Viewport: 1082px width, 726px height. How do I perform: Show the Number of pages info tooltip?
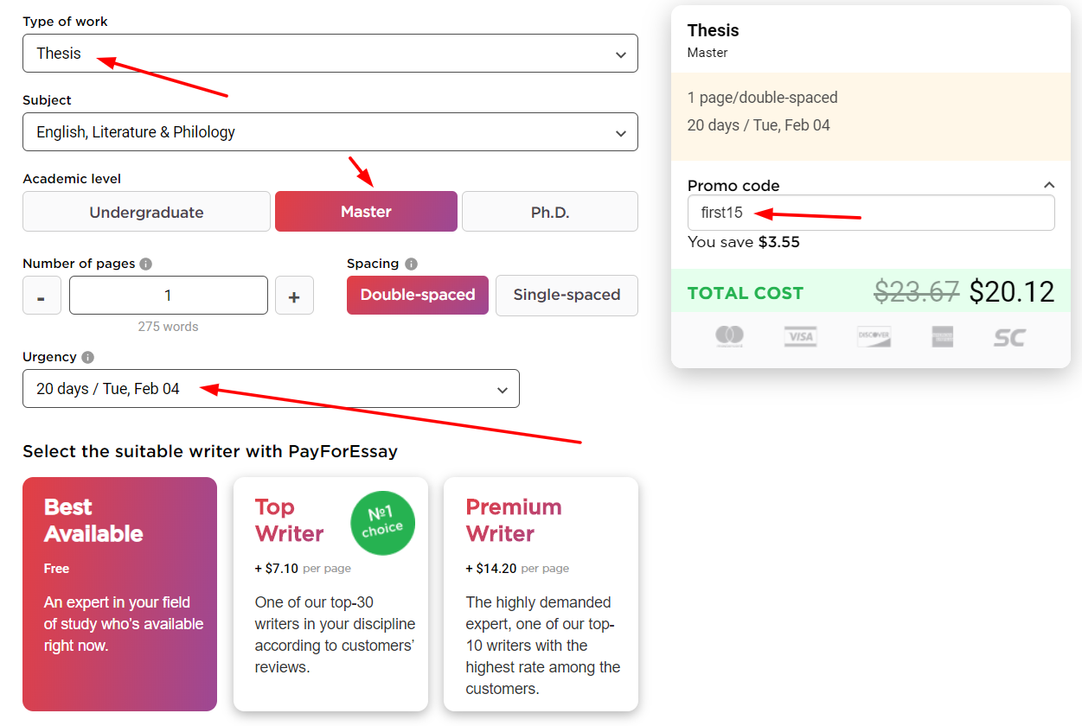(146, 264)
